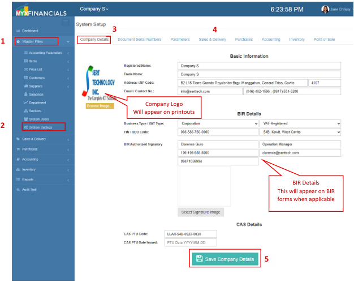The width and height of the screenshot is (354, 282).
Task: Open the Parameters tab
Action: [180, 40]
